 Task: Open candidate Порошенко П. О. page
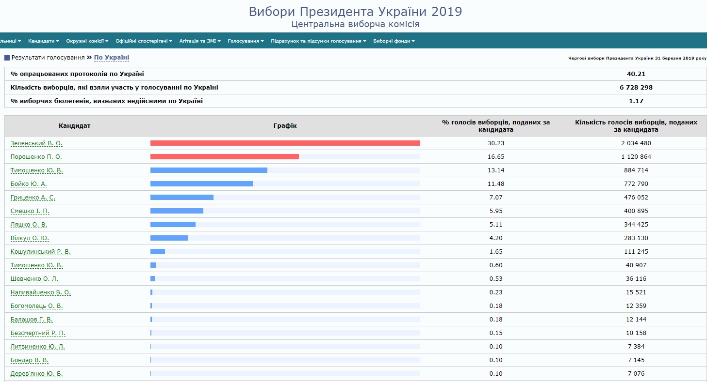[36, 157]
